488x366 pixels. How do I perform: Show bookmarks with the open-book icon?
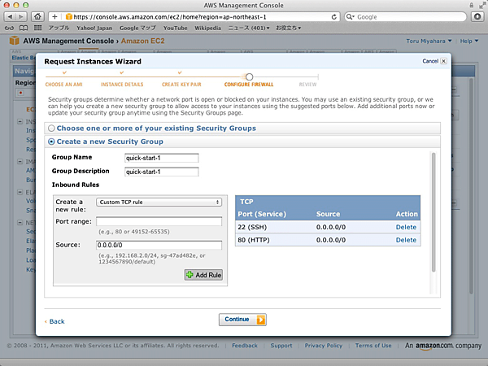pyautogui.click(x=24, y=28)
